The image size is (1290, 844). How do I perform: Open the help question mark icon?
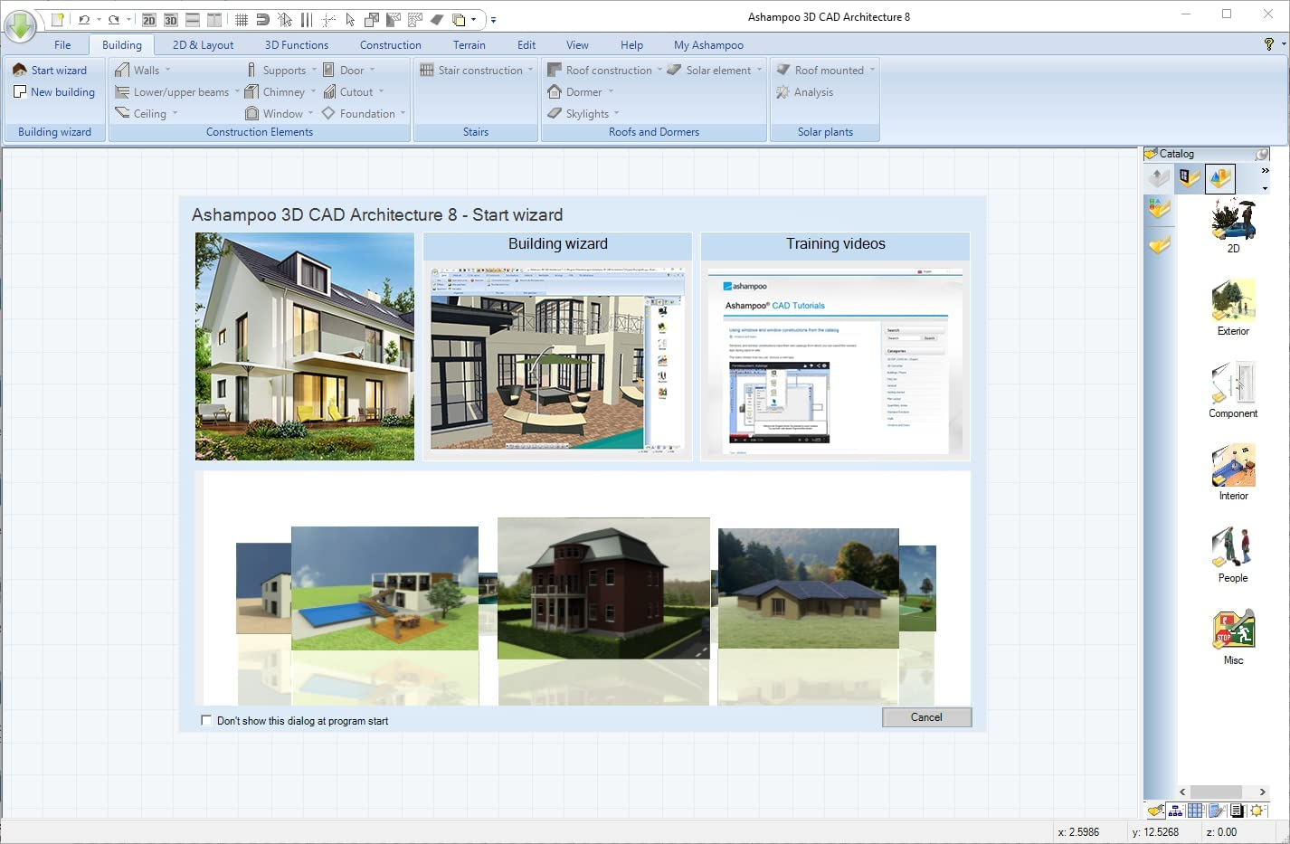pos(1268,44)
